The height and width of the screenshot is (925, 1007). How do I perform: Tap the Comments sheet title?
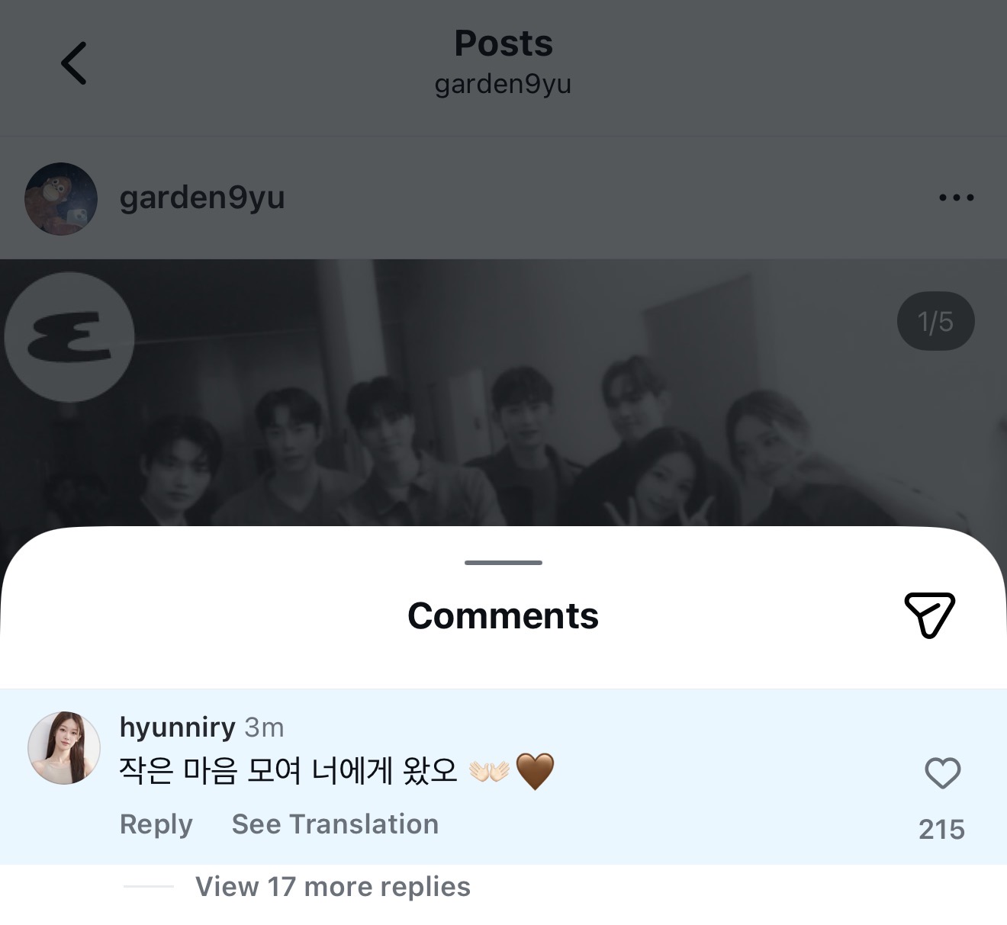click(504, 616)
